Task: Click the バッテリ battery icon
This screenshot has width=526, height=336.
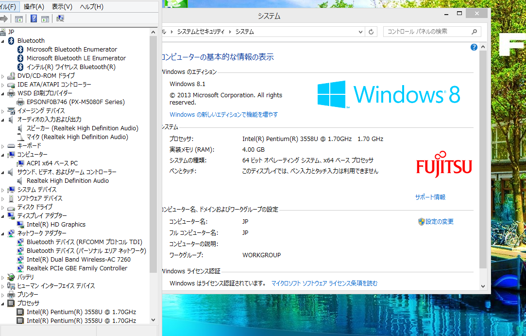Action: 11,277
